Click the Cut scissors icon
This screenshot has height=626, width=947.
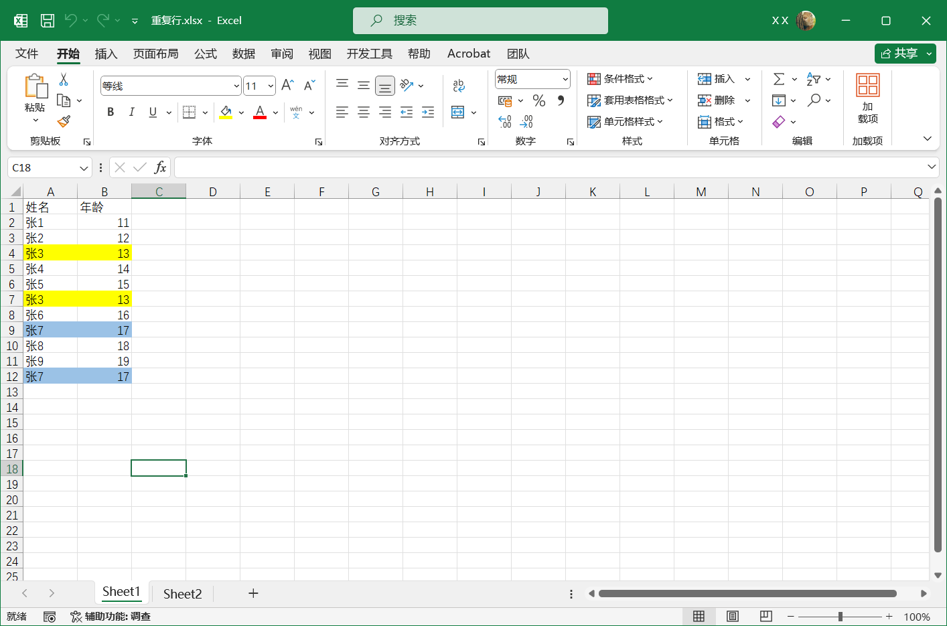tap(64, 79)
